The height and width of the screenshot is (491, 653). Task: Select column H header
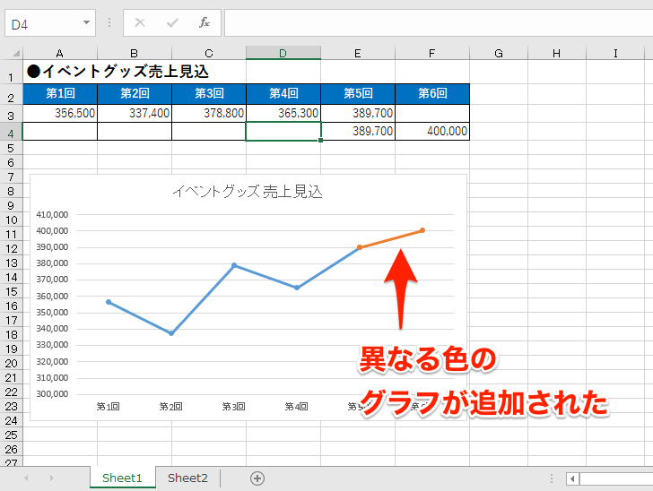(556, 53)
